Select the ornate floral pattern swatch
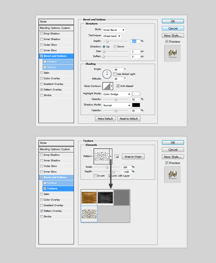Screen dimensions: 216x263 [x=89, y=214]
